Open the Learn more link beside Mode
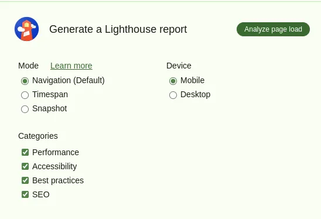The height and width of the screenshot is (219, 321). 71,66
